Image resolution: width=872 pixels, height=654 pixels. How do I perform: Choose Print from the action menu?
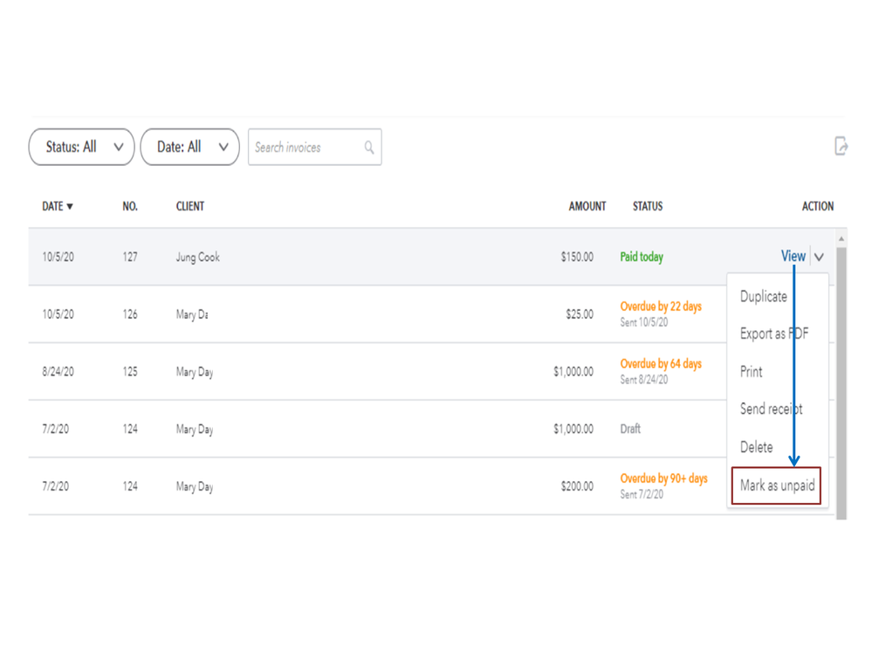tap(752, 371)
